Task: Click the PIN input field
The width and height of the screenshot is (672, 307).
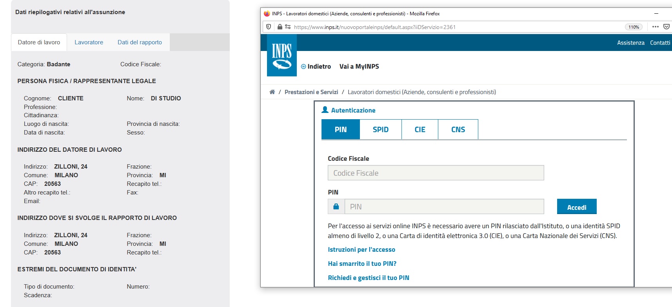Action: click(x=444, y=206)
